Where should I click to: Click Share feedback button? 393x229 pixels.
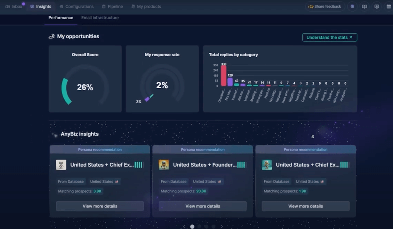pos(325,7)
